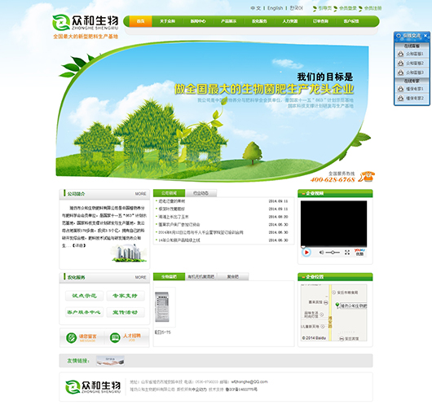This screenshot has height=405, width=432.
Task: Select 有机无机复混肥 product tab
Action: (x=201, y=276)
